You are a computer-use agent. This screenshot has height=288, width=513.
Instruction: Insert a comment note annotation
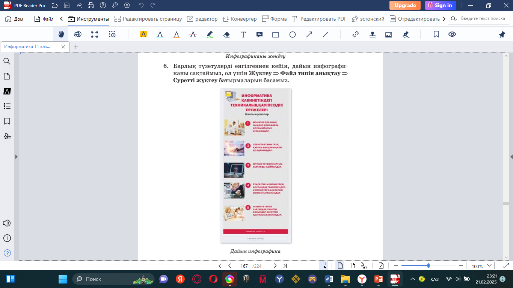[x=259, y=34]
